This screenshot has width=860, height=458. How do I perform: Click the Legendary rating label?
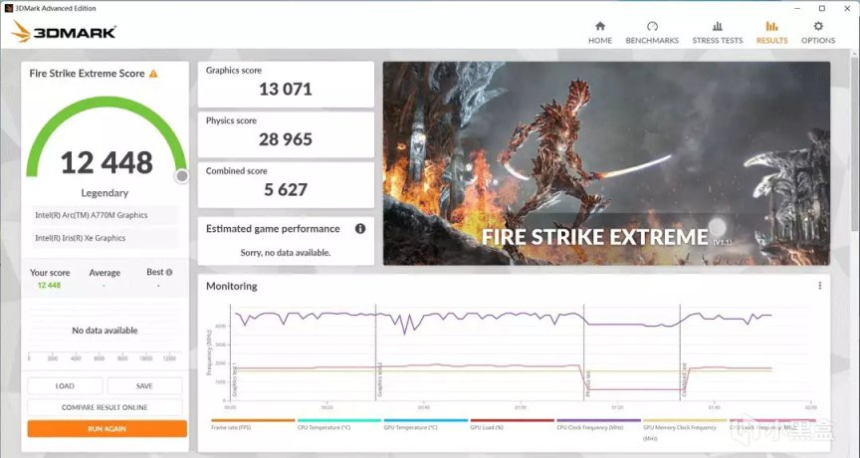pyautogui.click(x=105, y=193)
